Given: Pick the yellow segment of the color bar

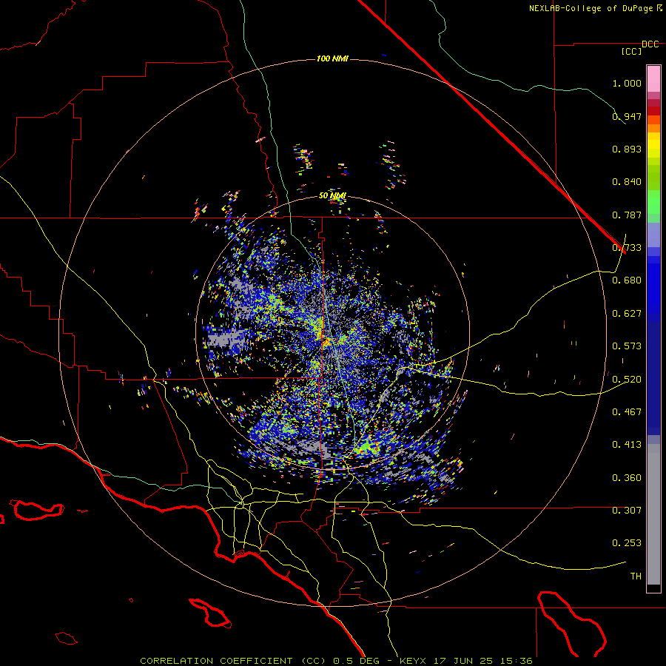Looking at the screenshot, I should 653,145.
